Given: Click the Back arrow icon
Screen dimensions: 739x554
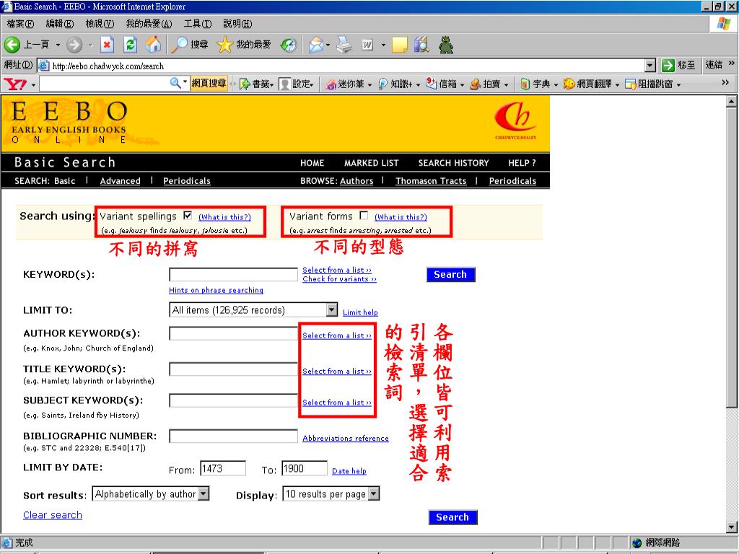Looking at the screenshot, I should pos(12,45).
